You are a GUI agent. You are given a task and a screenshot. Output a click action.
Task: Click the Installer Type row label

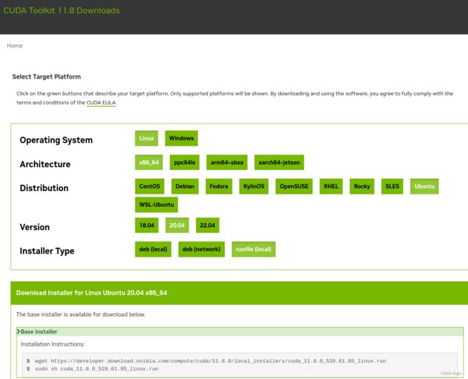[47, 251]
